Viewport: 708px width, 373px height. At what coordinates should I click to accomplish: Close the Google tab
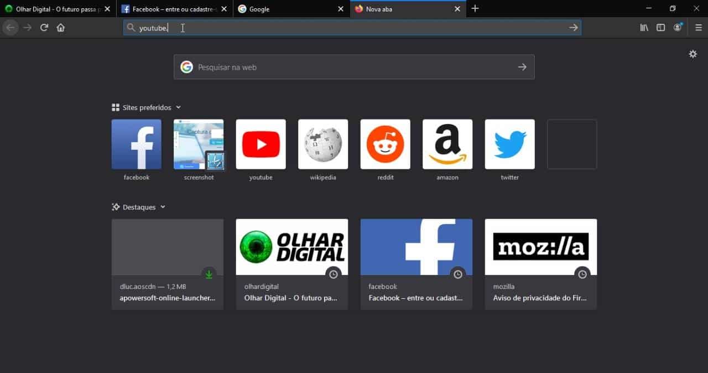[341, 9]
